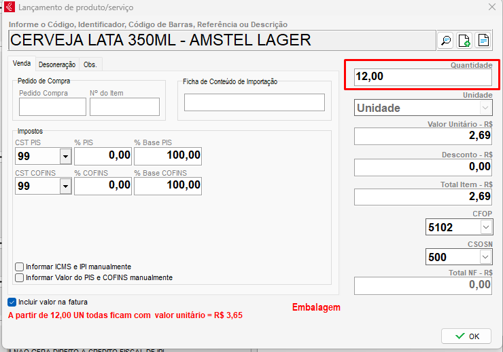Check Informar Valor do PIS e COFINS manualmente
503x352 pixels.
pyautogui.click(x=19, y=277)
